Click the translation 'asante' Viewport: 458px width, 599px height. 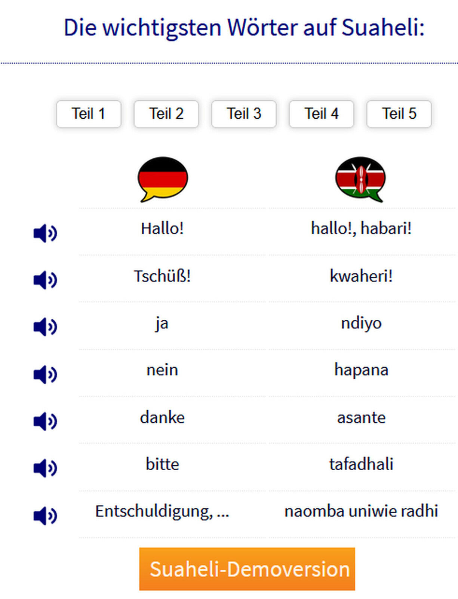[x=361, y=417]
